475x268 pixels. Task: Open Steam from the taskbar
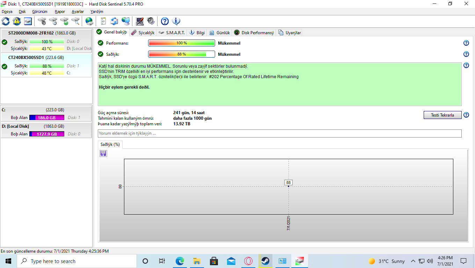coord(265,261)
